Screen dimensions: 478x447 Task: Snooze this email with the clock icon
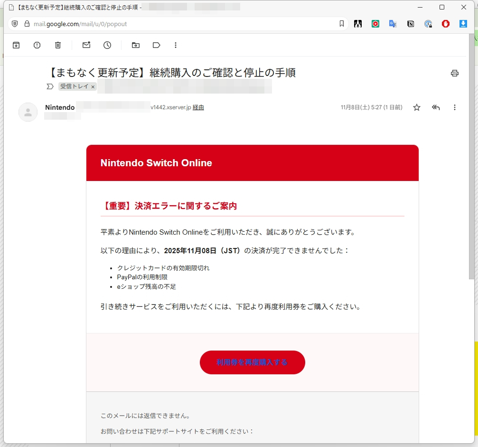107,45
